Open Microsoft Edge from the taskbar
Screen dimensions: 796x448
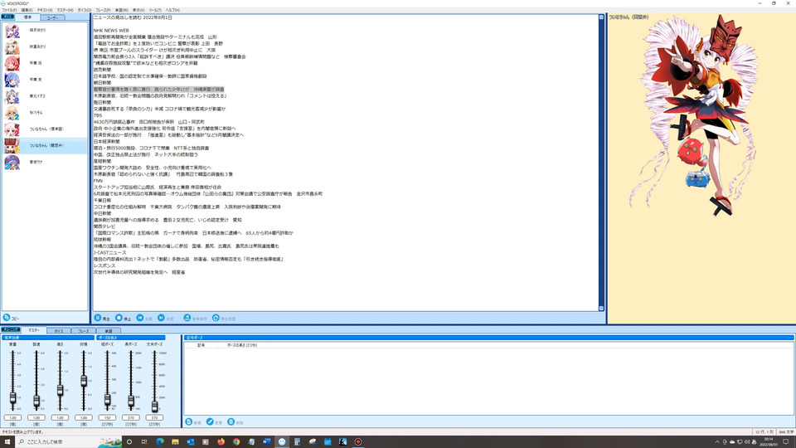(x=160, y=442)
